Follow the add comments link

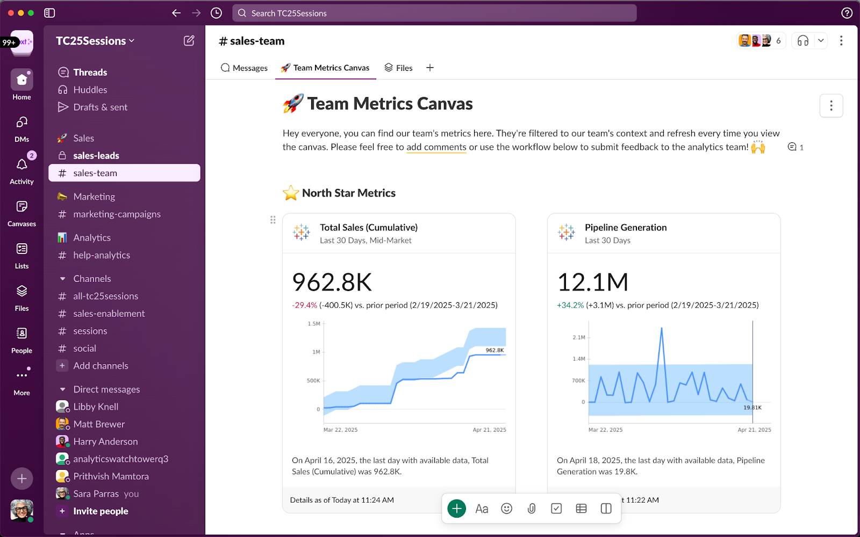(436, 147)
